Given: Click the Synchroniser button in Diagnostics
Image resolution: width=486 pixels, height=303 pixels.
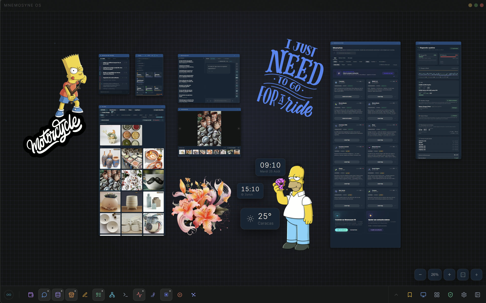Looking at the screenshot, I should click(454, 48).
